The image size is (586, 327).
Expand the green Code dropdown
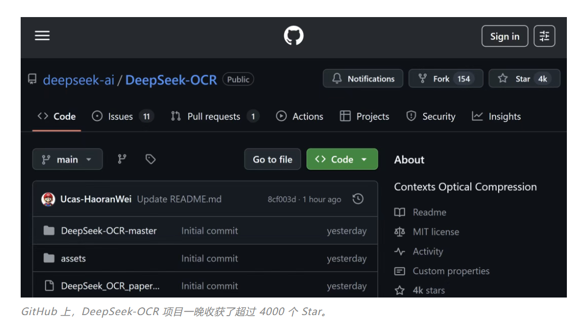(342, 159)
